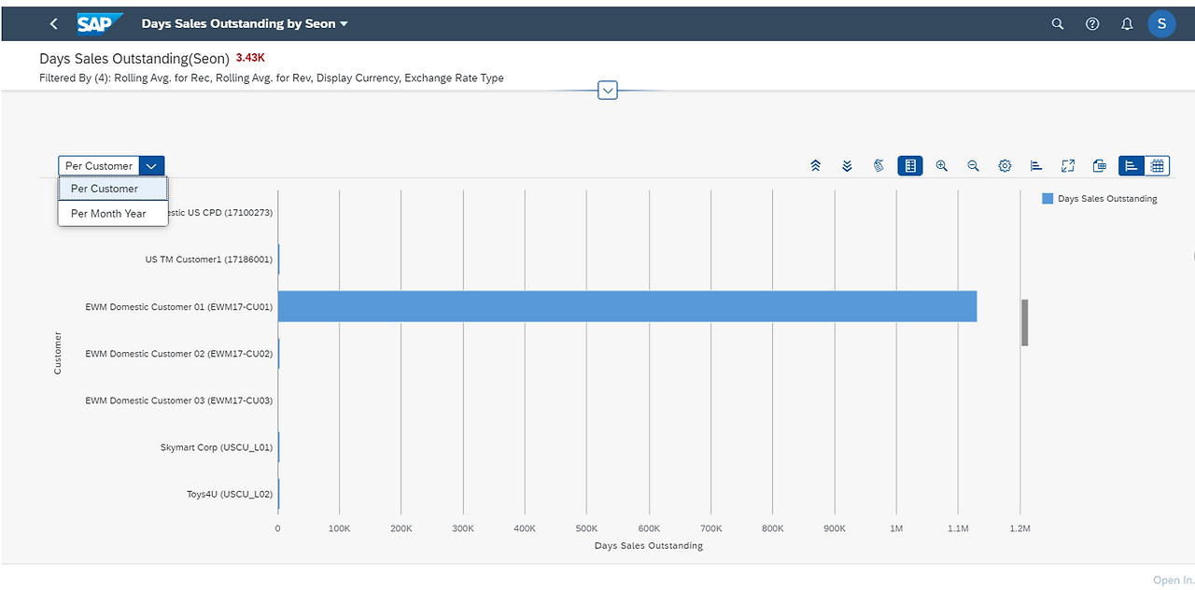Viewport: 1195px width, 590px height.
Task: Open the tag details icon in chart toolbar
Action: (879, 166)
